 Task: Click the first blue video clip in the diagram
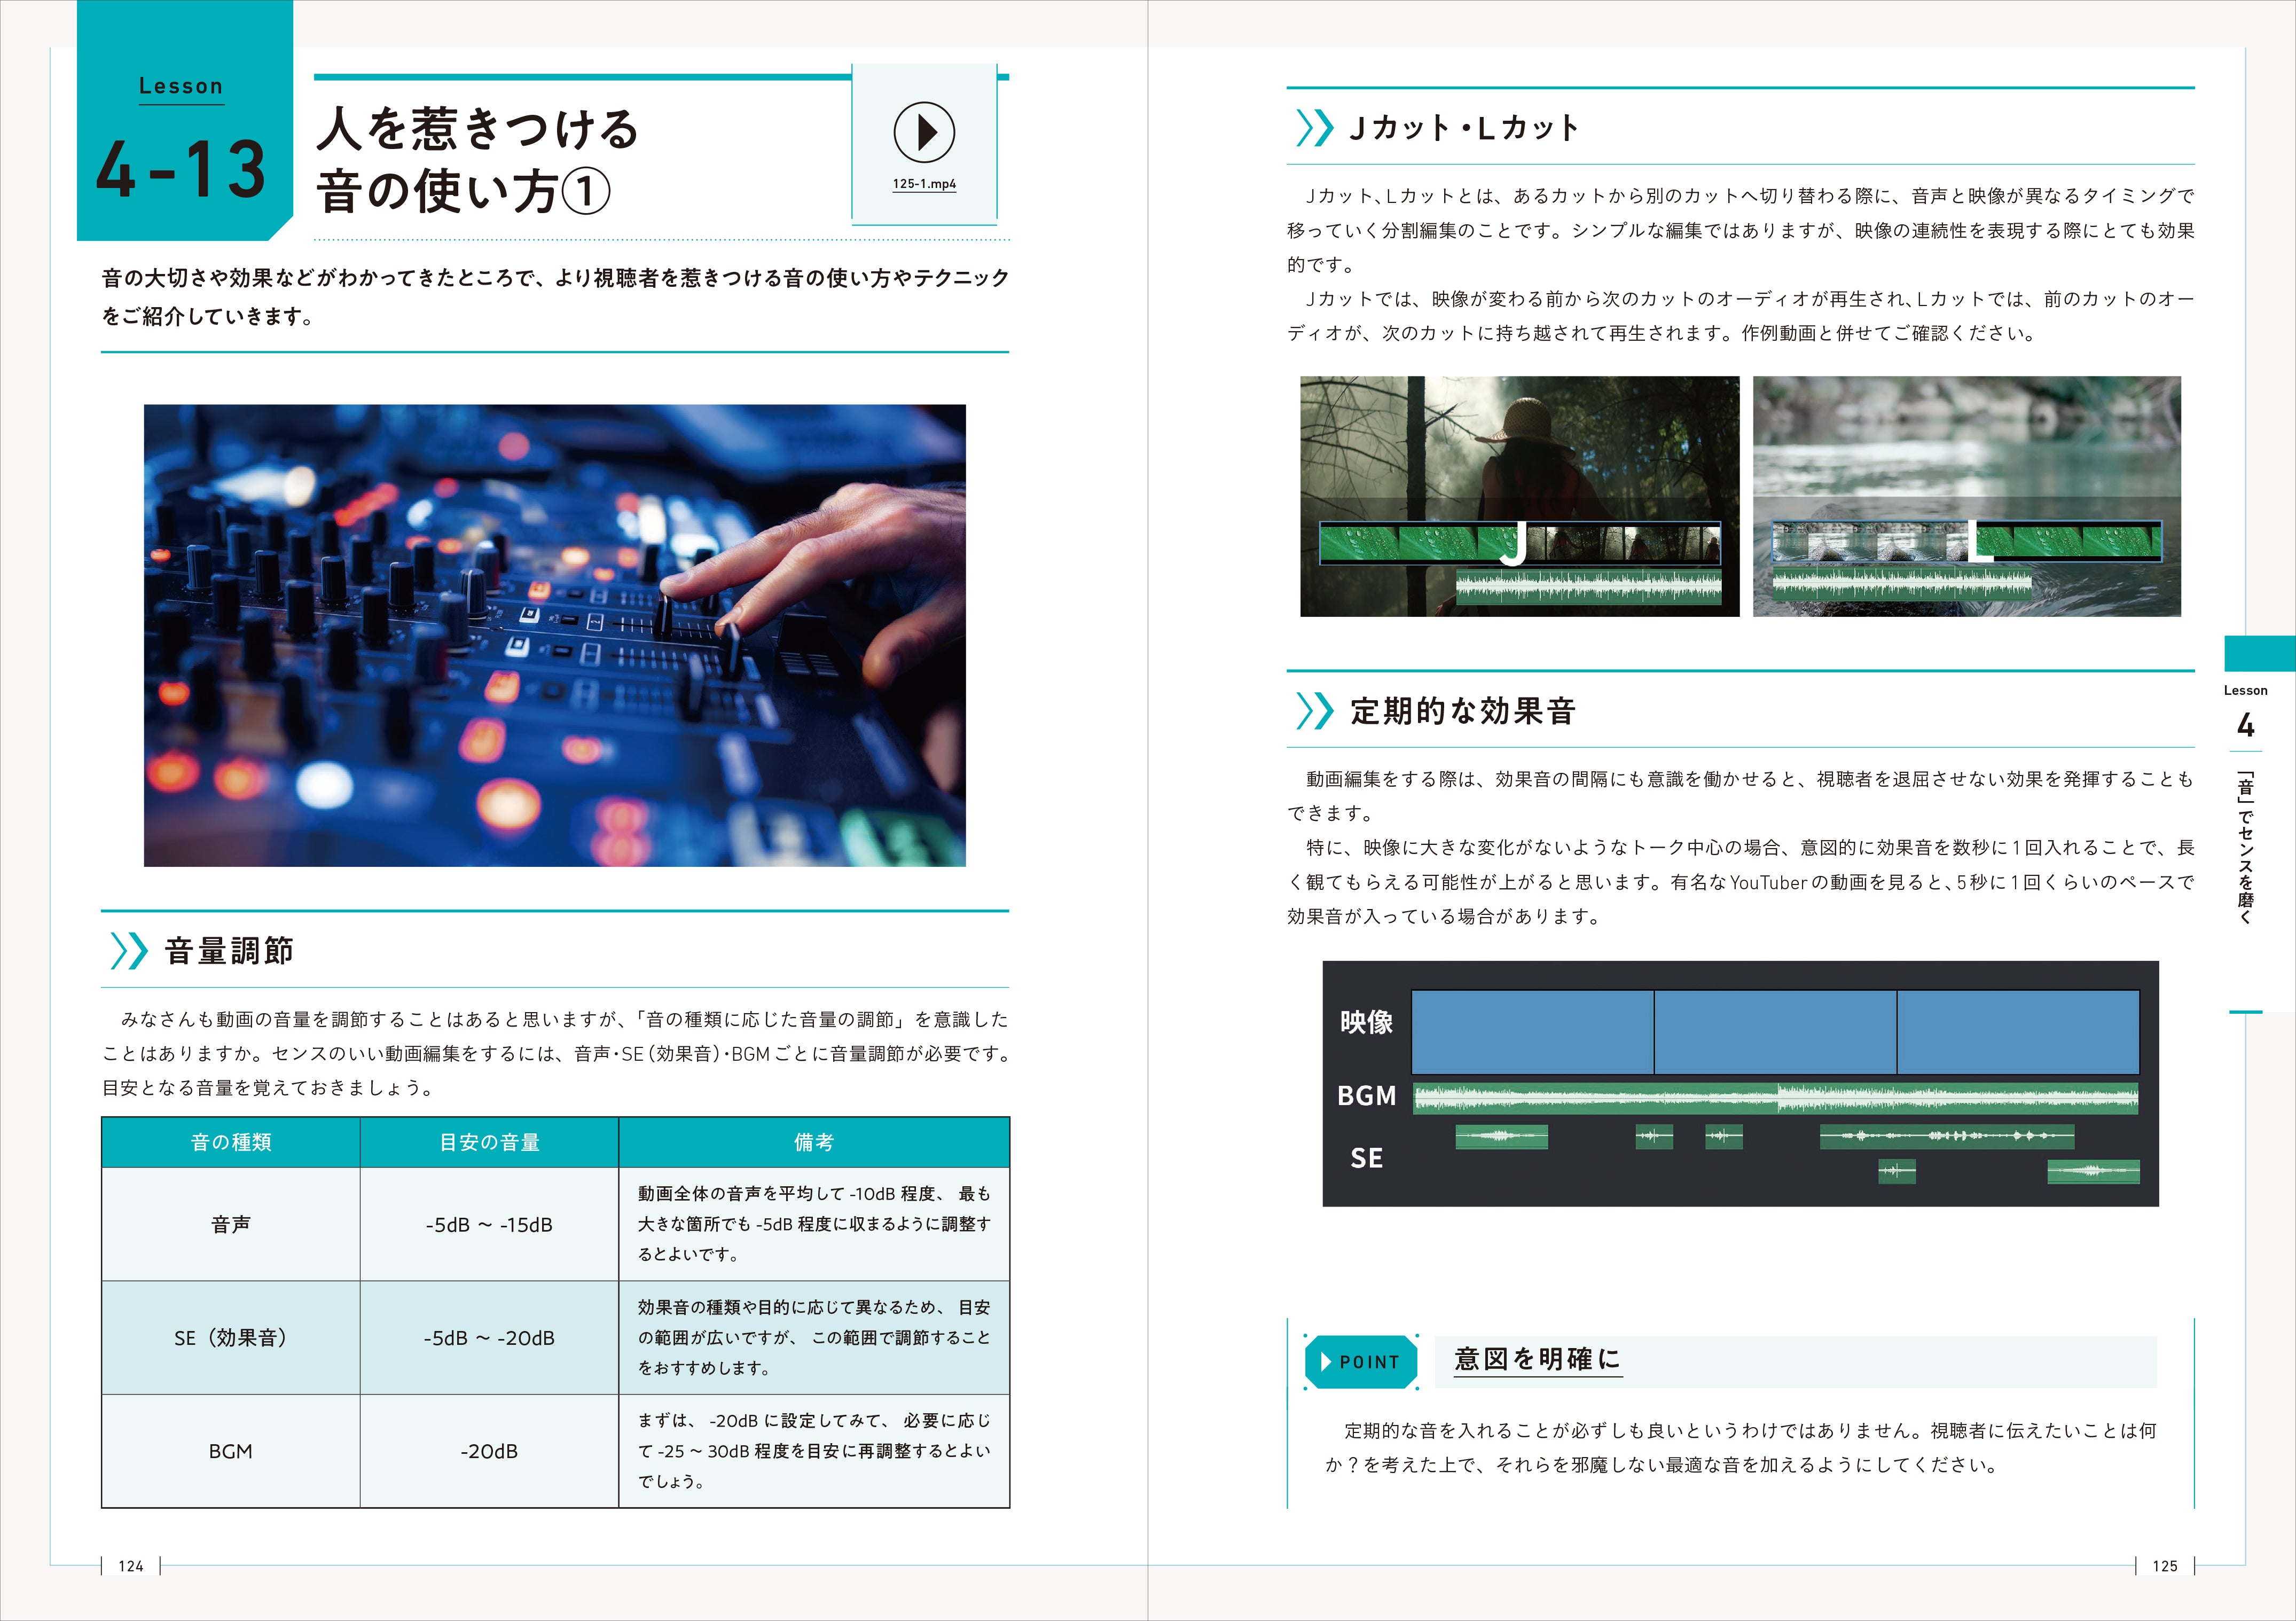pyautogui.click(x=1532, y=1032)
